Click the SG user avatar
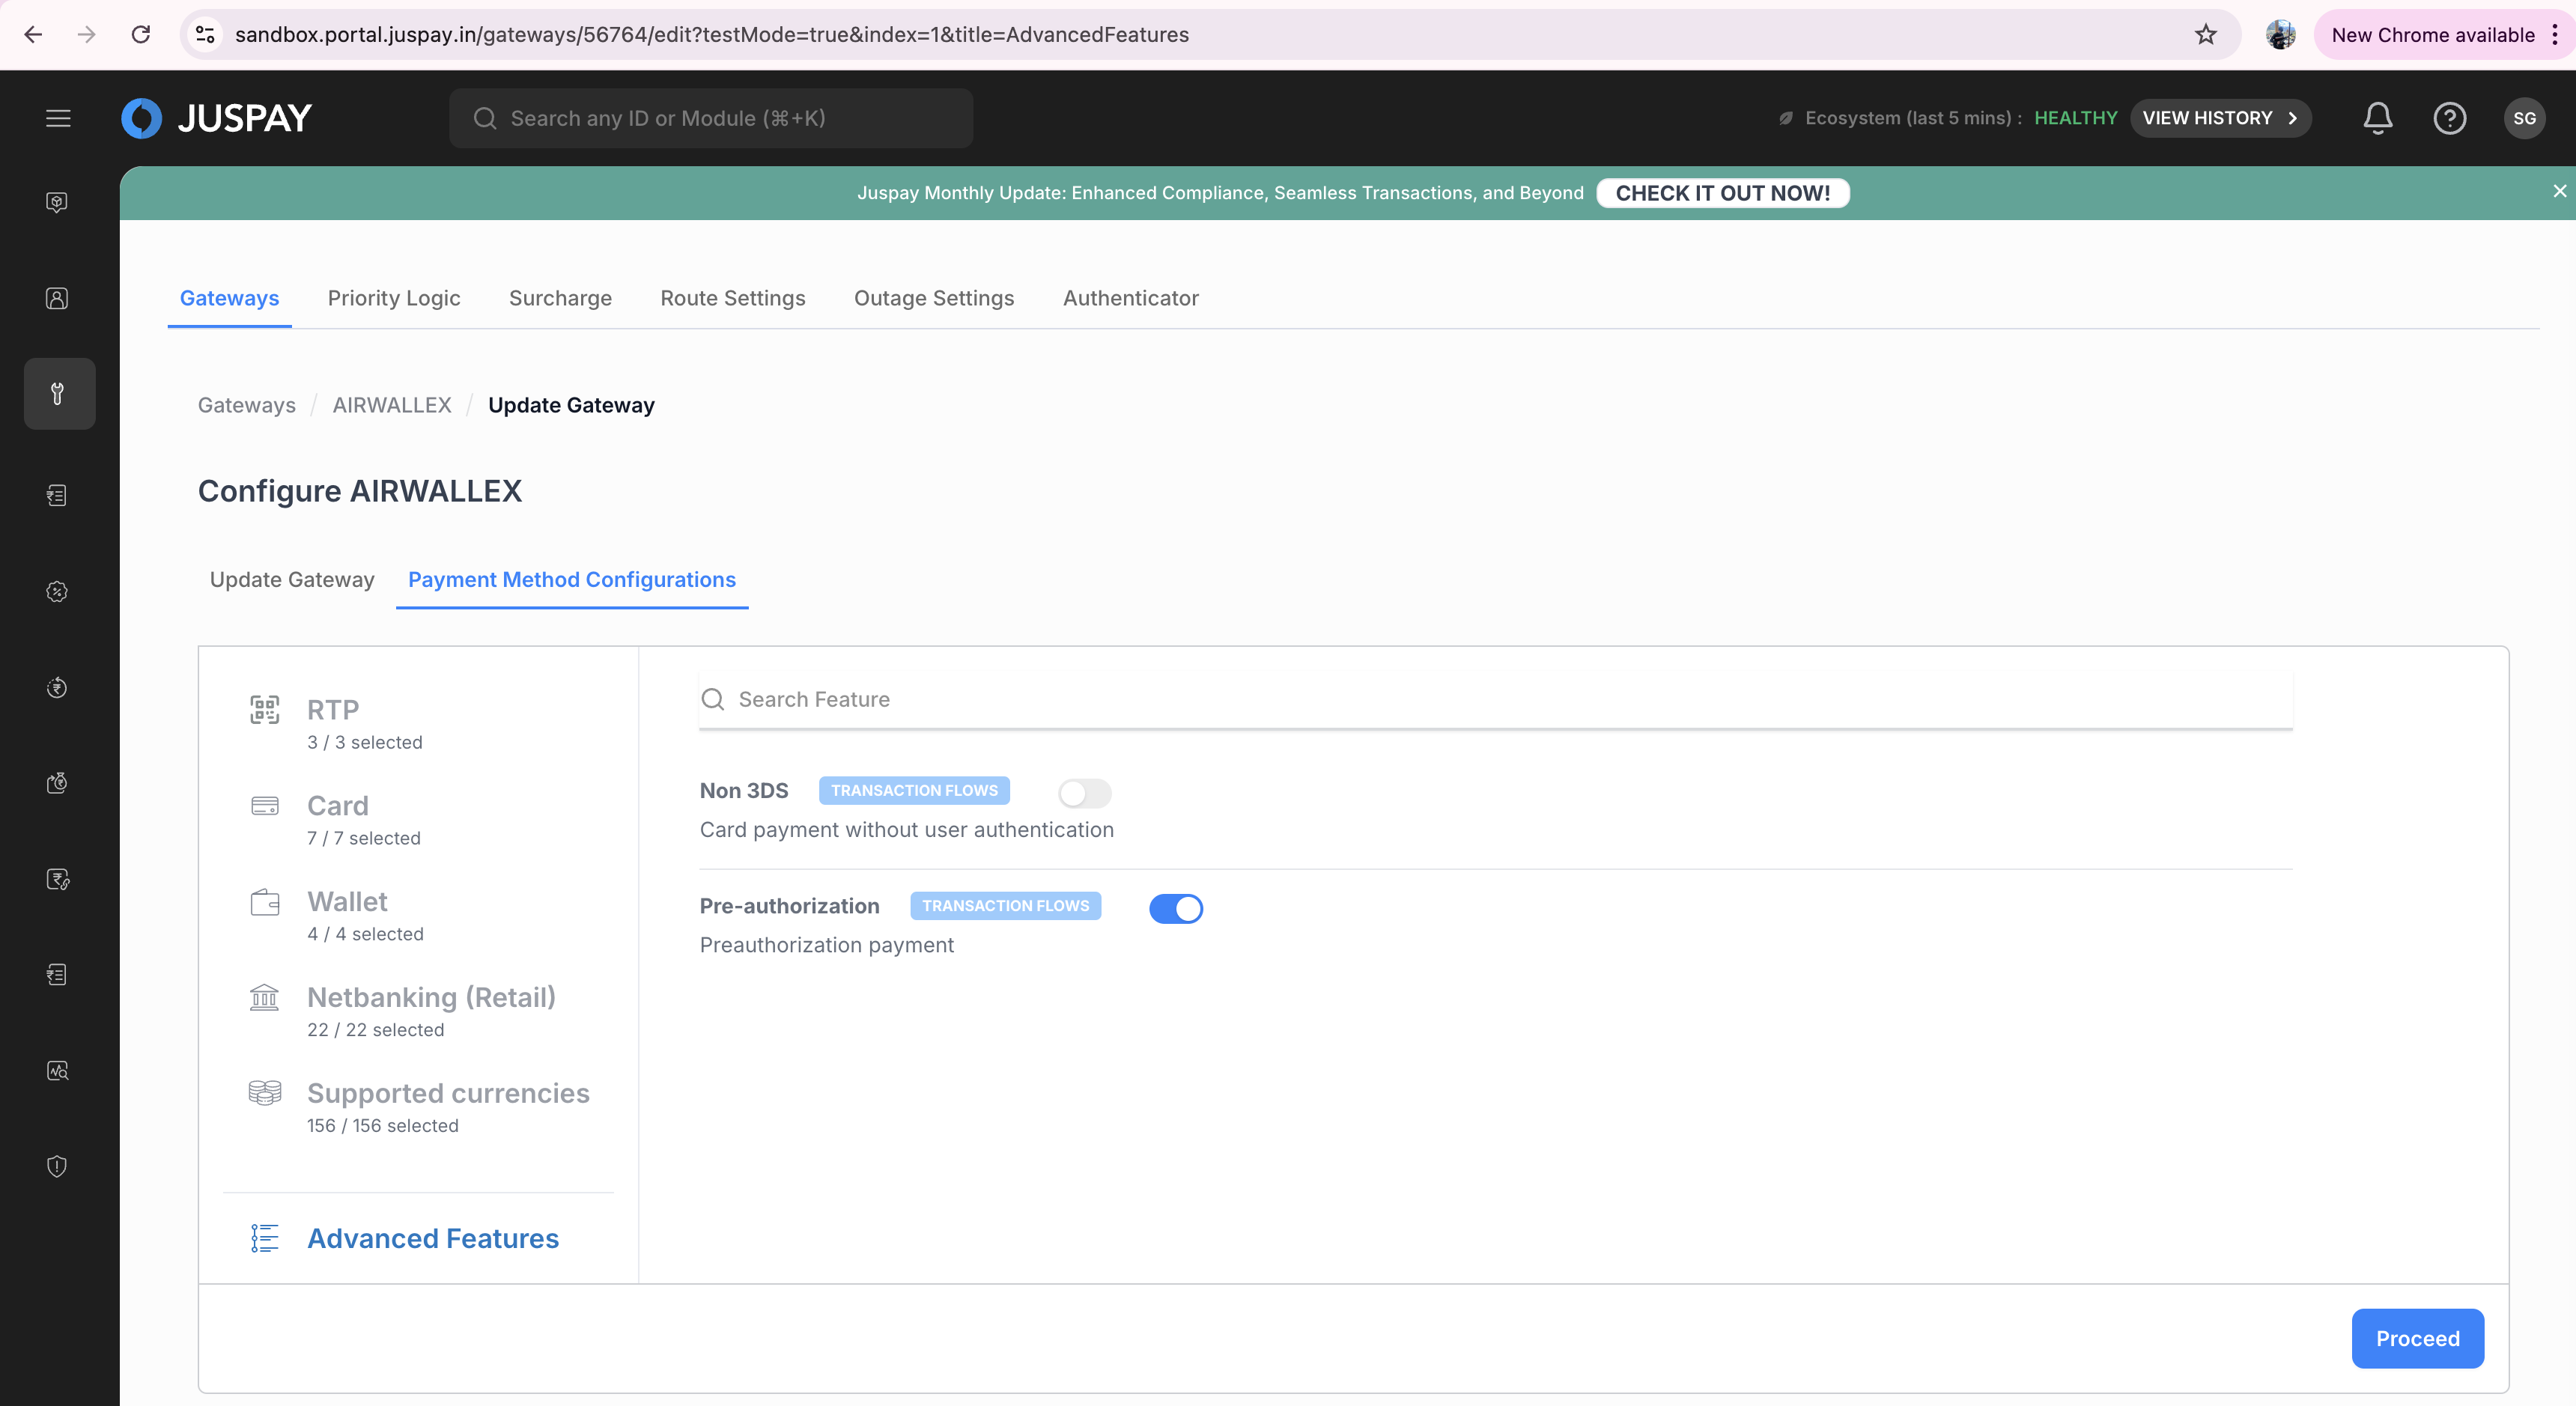 pyautogui.click(x=2523, y=118)
